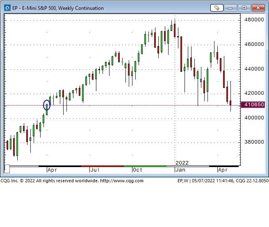
Task: Click the green segment of the time bar
Action: 145,166
